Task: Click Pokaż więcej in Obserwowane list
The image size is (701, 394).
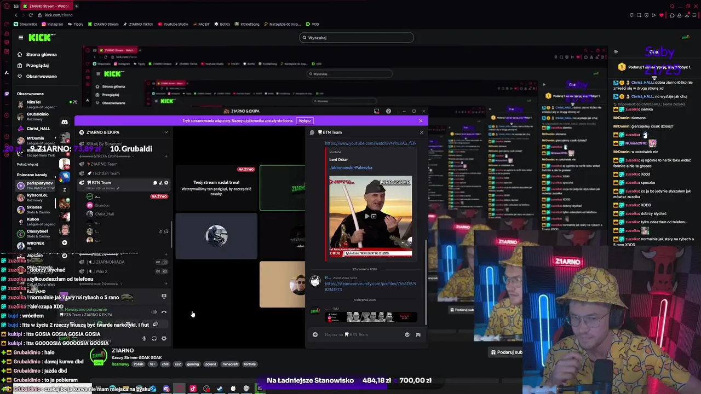Action: click(27, 164)
